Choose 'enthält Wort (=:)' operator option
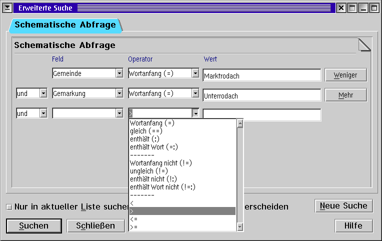Viewport: 382px width, 241px height. click(x=154, y=147)
